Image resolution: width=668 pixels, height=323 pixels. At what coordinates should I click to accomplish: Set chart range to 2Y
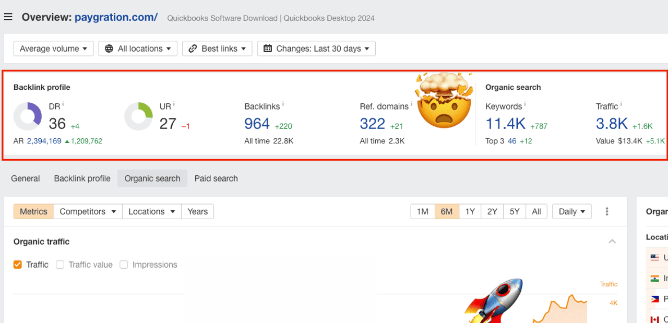tap(492, 211)
